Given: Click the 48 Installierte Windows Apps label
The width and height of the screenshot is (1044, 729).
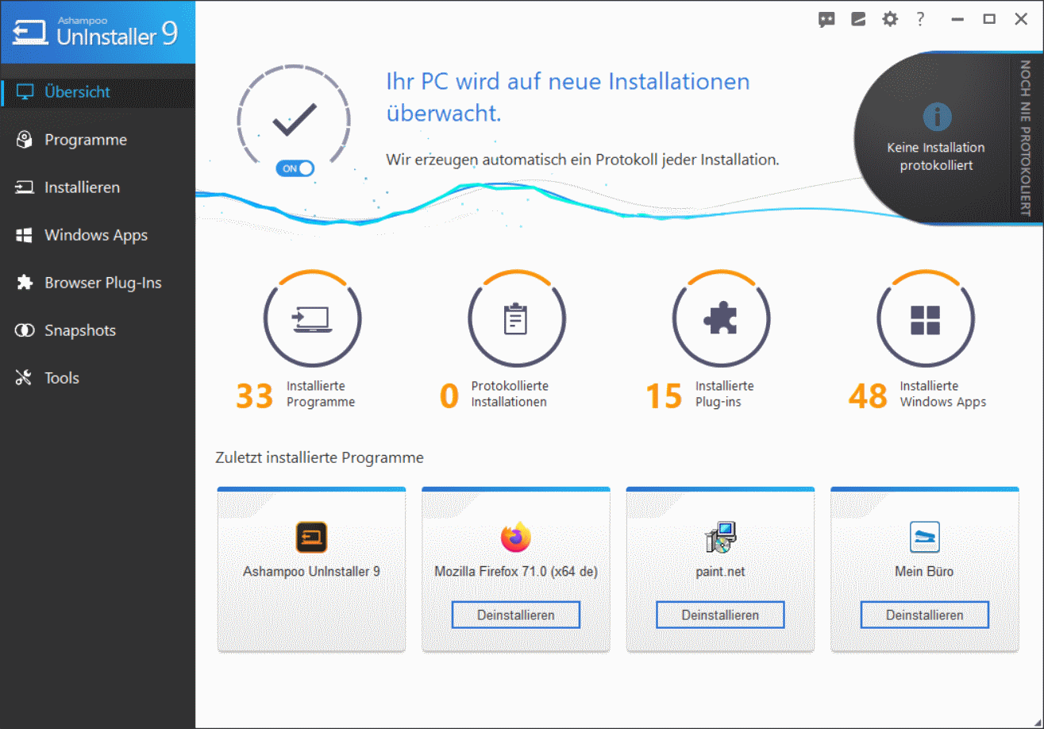Looking at the screenshot, I should (x=917, y=394).
